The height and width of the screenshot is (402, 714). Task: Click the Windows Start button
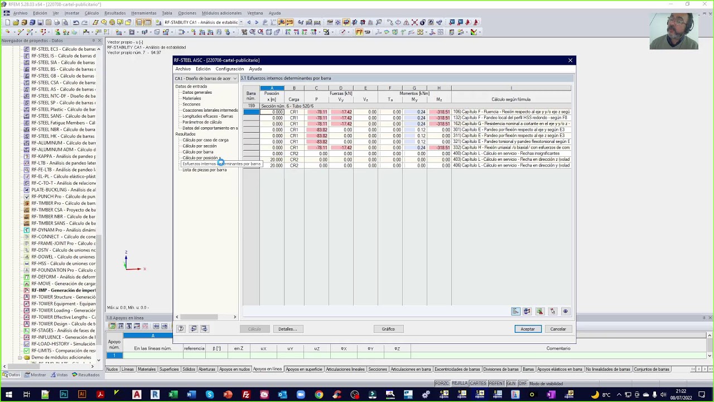tap(8, 395)
